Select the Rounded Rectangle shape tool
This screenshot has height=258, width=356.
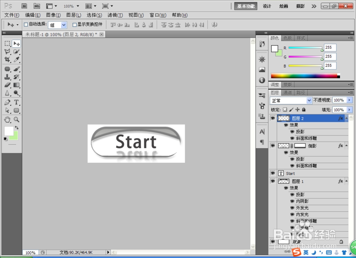click(16, 110)
